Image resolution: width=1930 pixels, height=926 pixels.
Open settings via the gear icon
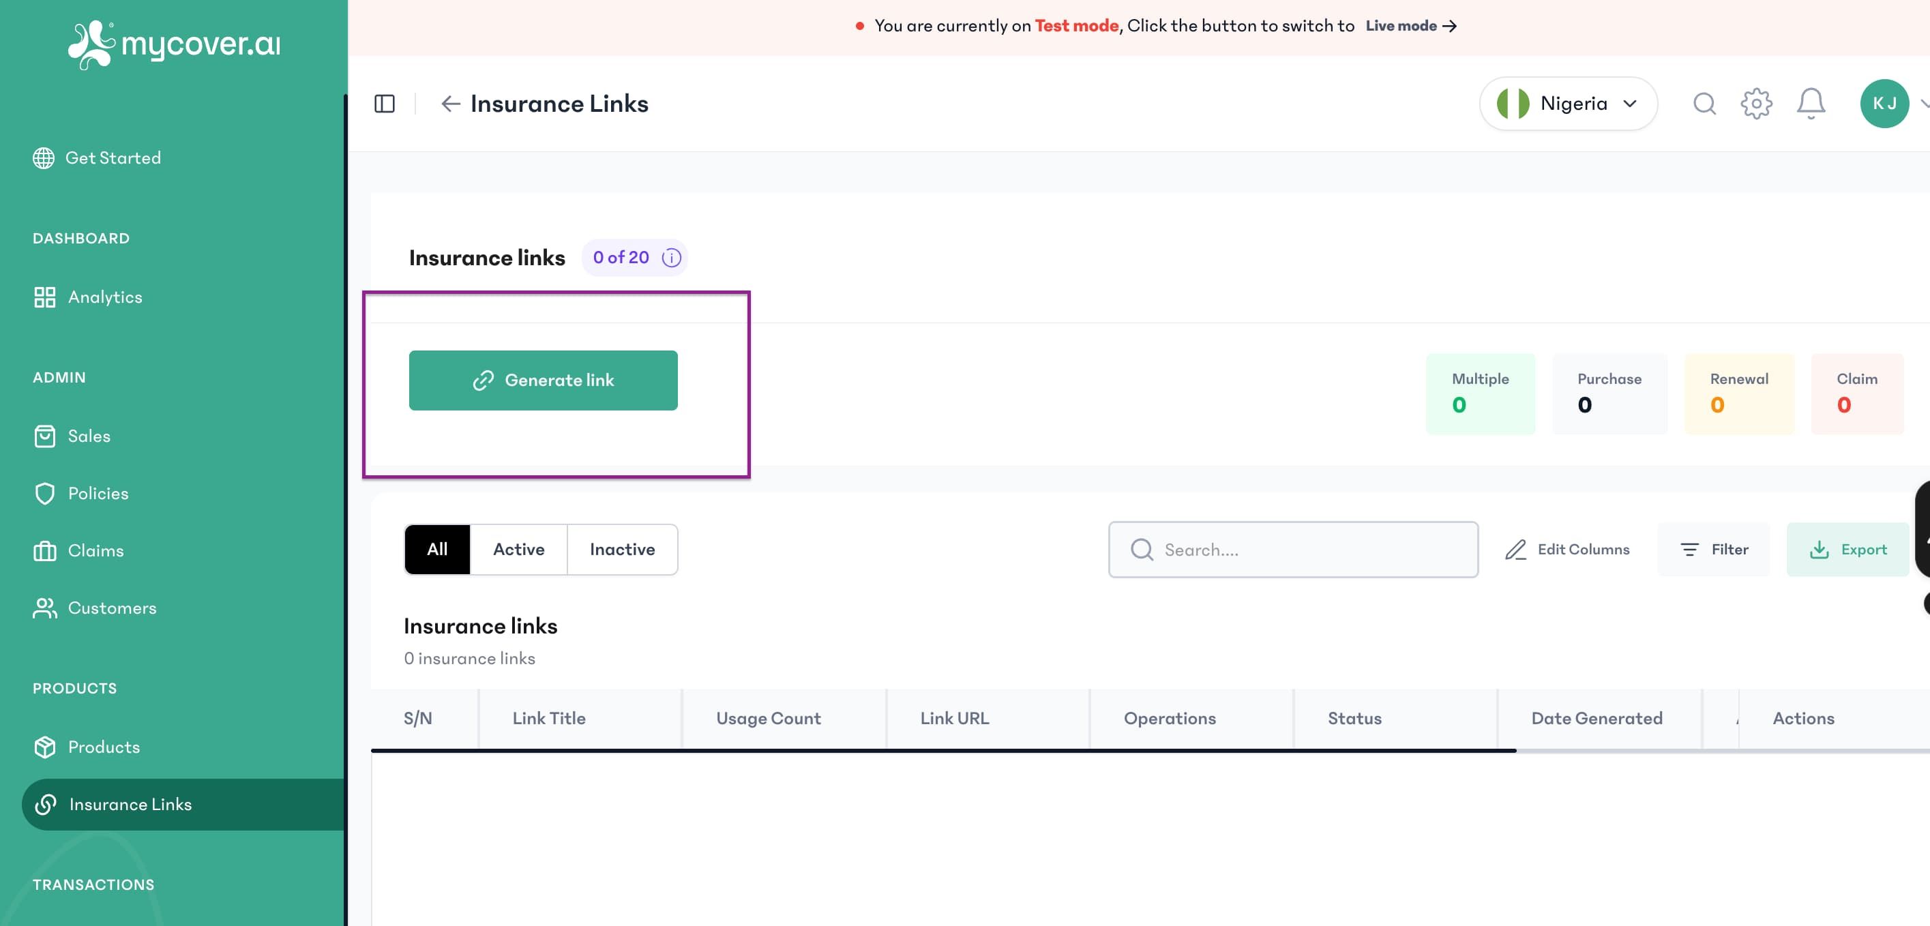click(x=1757, y=104)
